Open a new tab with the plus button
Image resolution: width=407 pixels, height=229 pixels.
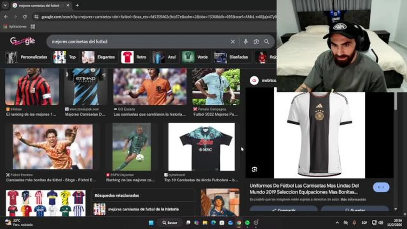77,5
